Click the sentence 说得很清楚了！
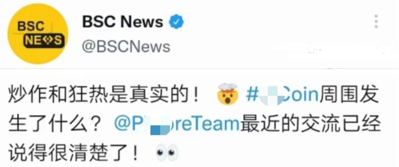 (x=74, y=152)
